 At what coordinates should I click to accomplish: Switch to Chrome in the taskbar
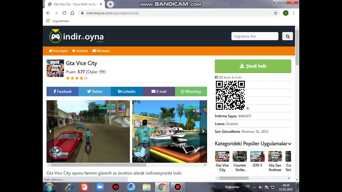pos(162,187)
